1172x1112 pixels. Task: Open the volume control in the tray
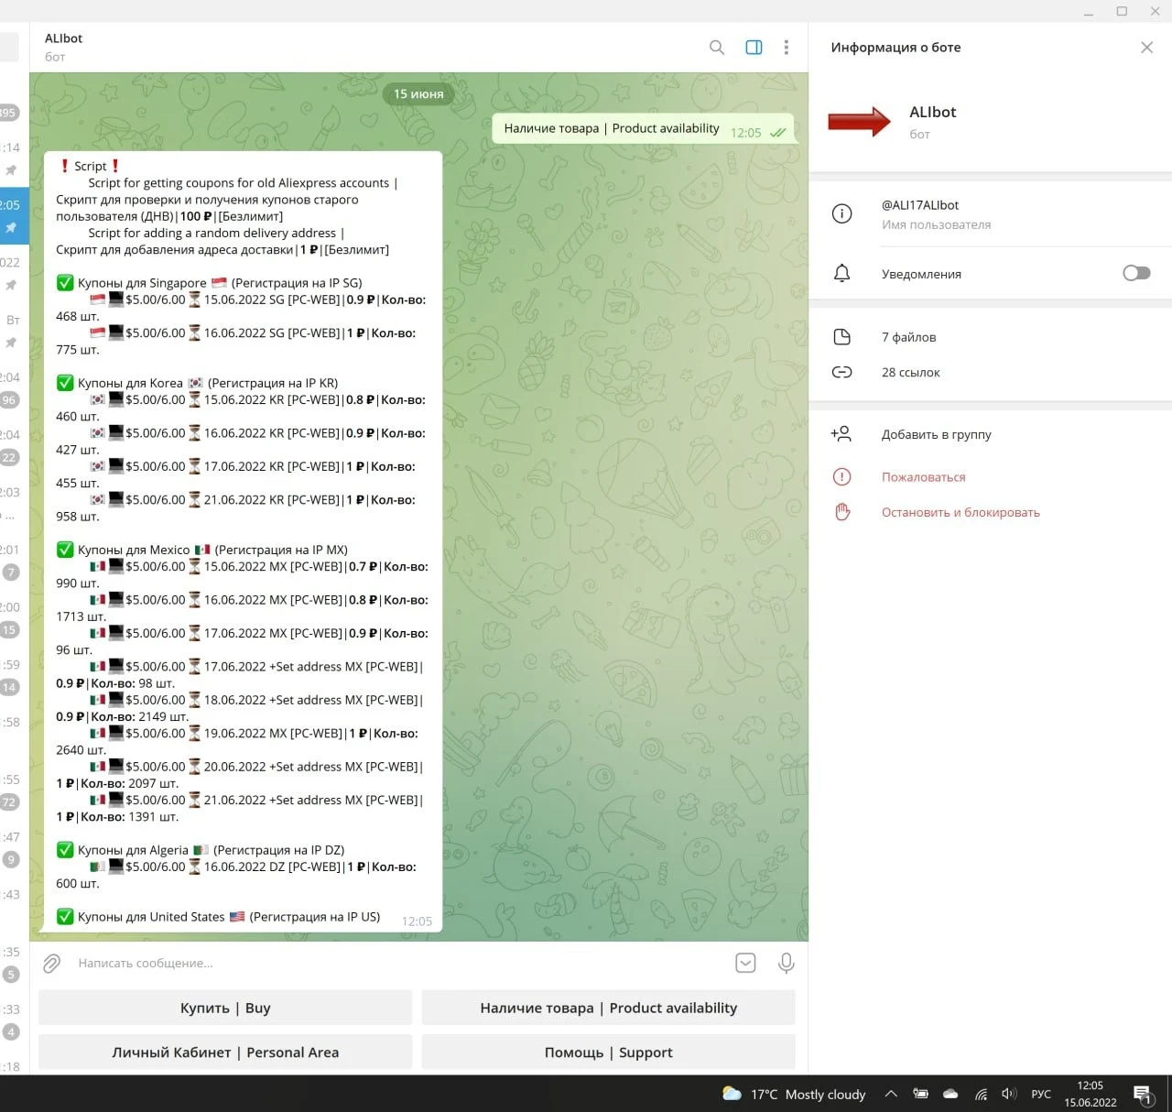(x=1009, y=1094)
